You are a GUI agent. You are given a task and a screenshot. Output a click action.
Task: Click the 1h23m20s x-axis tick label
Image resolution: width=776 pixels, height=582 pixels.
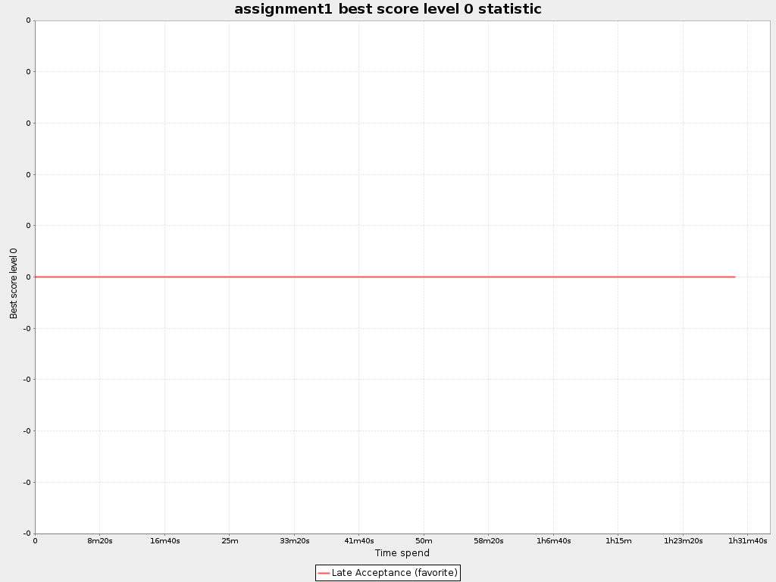(x=683, y=541)
